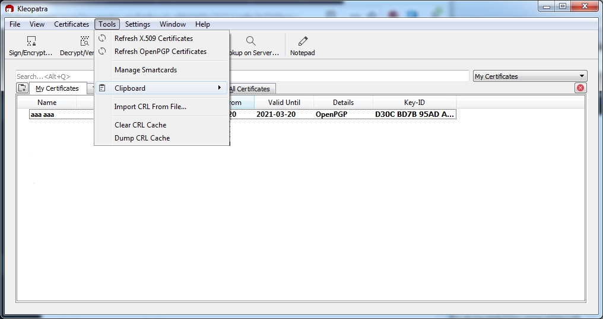This screenshot has width=603, height=319.
Task: Open the Help menu
Action: click(202, 24)
